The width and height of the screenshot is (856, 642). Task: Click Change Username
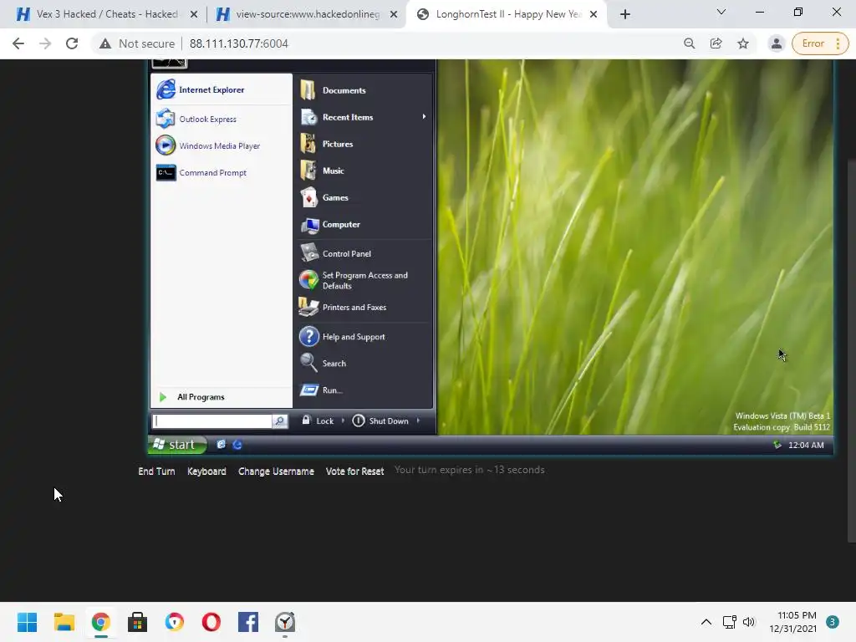point(276,471)
